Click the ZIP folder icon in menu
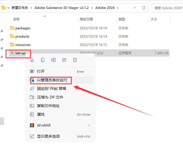The width and height of the screenshot is (183, 157). (32, 97)
